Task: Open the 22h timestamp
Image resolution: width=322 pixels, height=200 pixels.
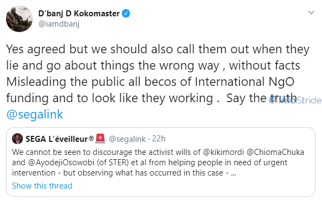Action: pyautogui.click(x=159, y=139)
